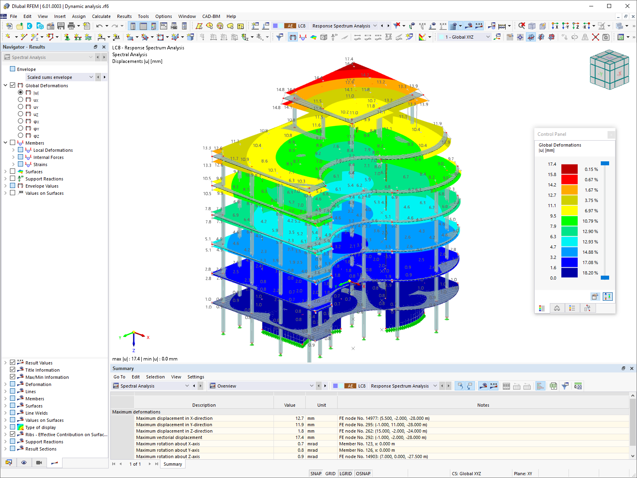Screen dimensions: 637x478
Task: Click the Print icon in main toolbar
Action: point(72,25)
